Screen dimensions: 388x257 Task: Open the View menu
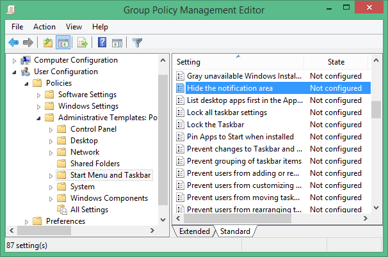pos(74,27)
